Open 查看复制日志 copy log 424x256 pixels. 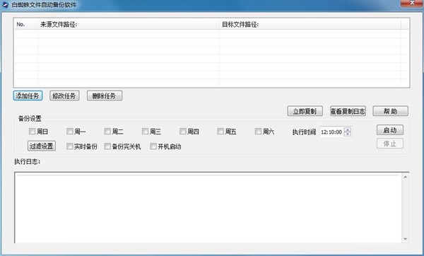coord(348,111)
